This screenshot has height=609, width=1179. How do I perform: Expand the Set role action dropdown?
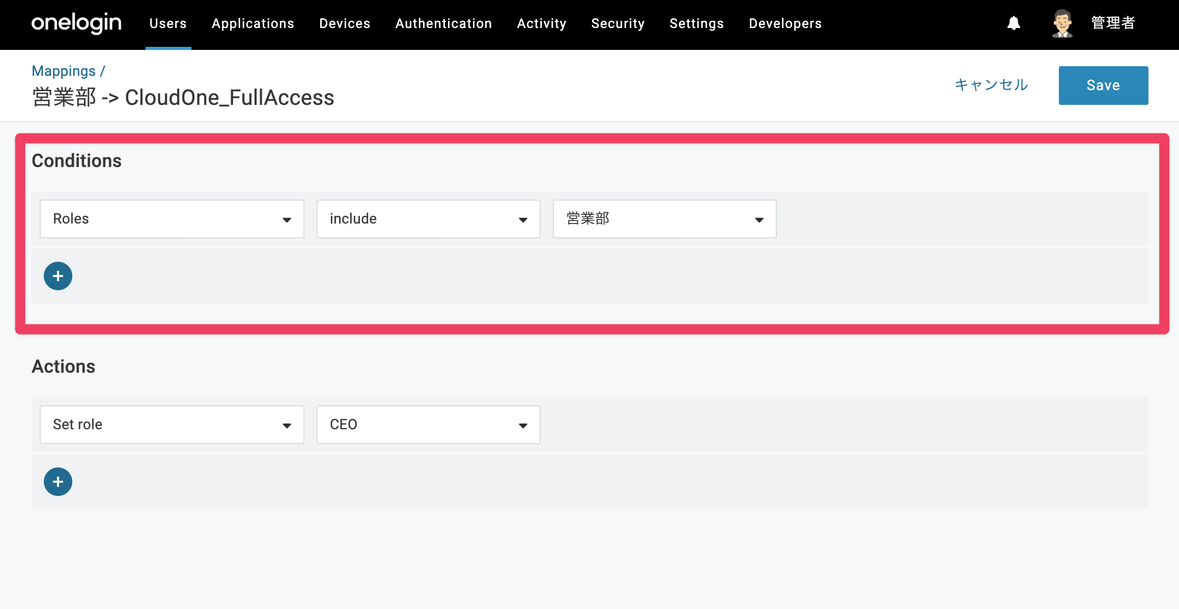click(x=172, y=425)
